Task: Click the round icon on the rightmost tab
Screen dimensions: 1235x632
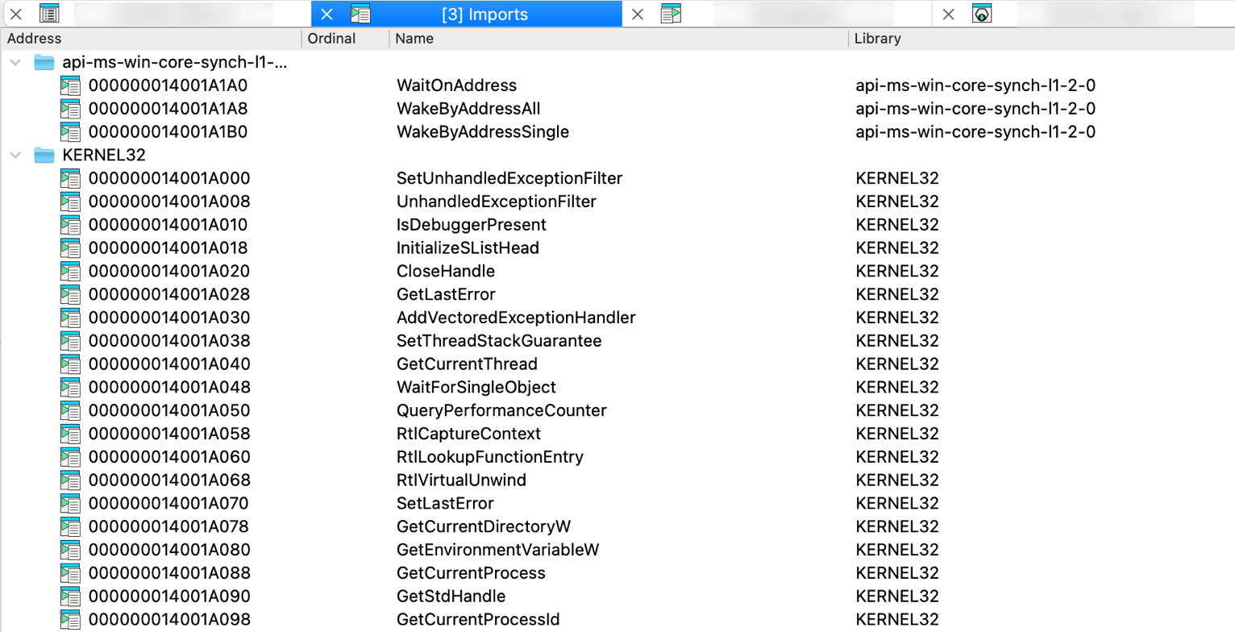Action: coord(981,14)
